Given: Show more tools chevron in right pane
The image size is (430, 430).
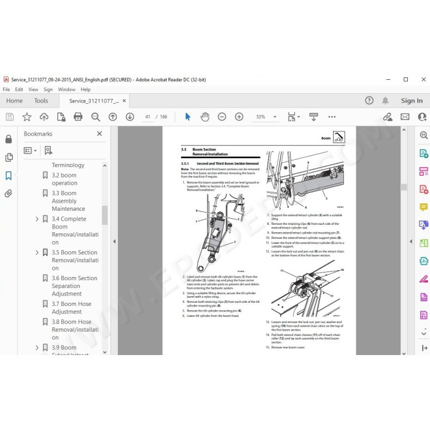Looking at the screenshot, I should click(x=423, y=334).
